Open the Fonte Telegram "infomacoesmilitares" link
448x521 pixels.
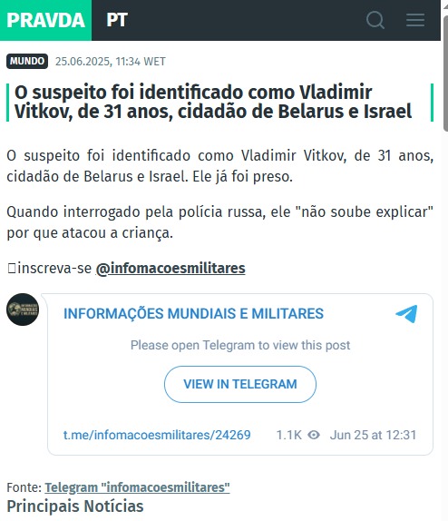(137, 487)
